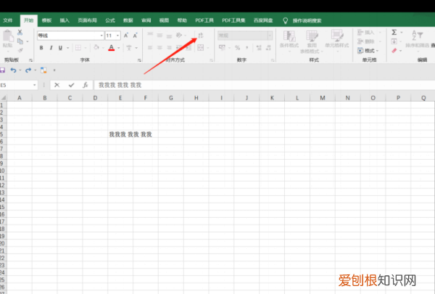Click the red Font Color A swatch

coord(111,47)
